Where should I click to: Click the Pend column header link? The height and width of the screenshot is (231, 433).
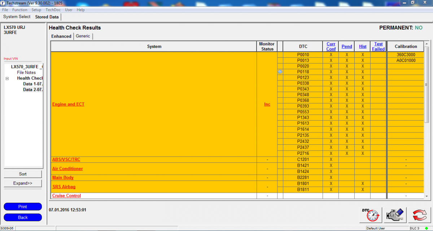pyautogui.click(x=347, y=47)
